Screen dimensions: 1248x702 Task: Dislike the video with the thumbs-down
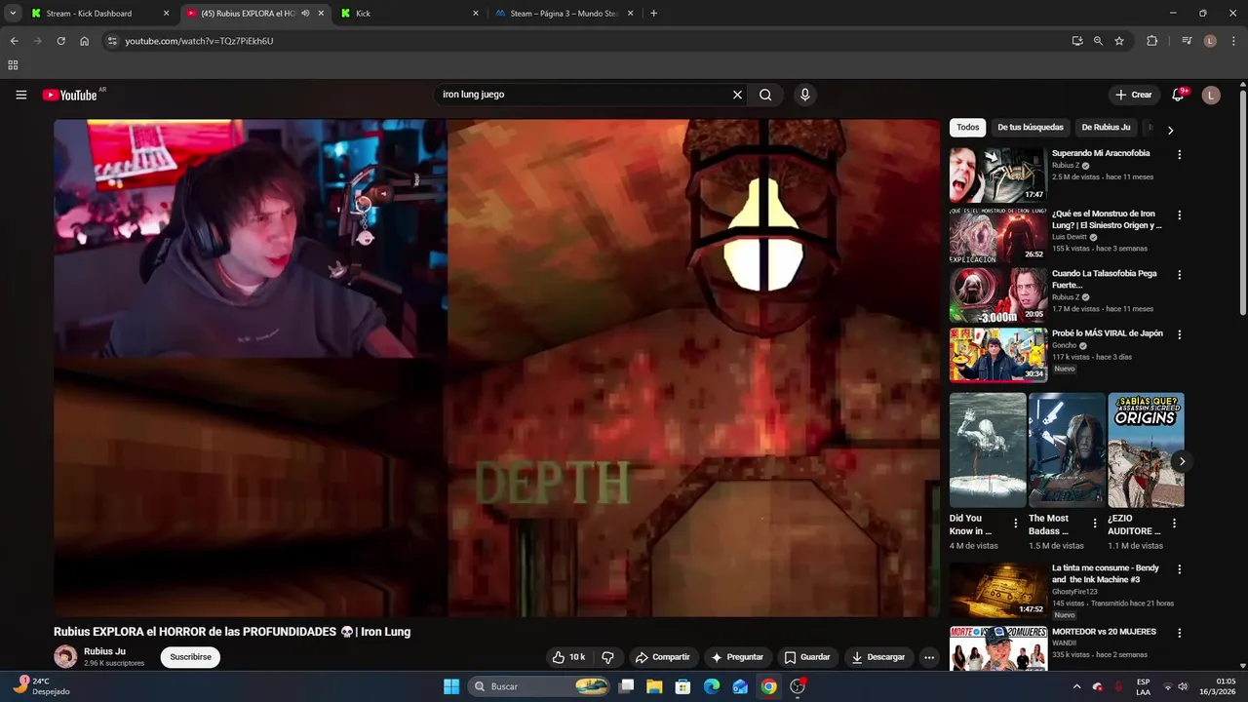(x=607, y=657)
